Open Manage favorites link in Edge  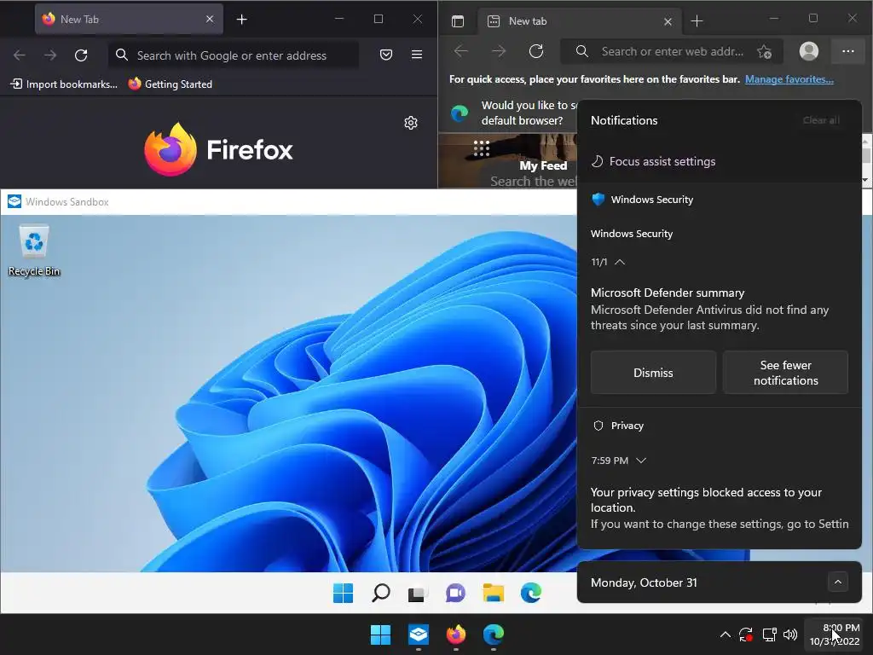click(789, 79)
